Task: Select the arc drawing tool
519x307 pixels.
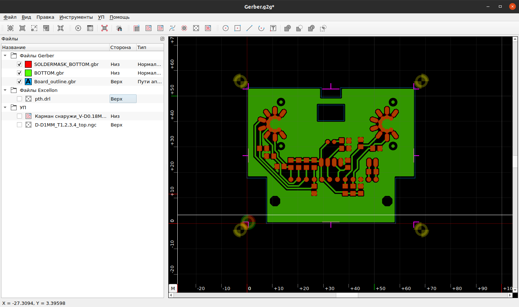Action: pyautogui.click(x=261, y=28)
